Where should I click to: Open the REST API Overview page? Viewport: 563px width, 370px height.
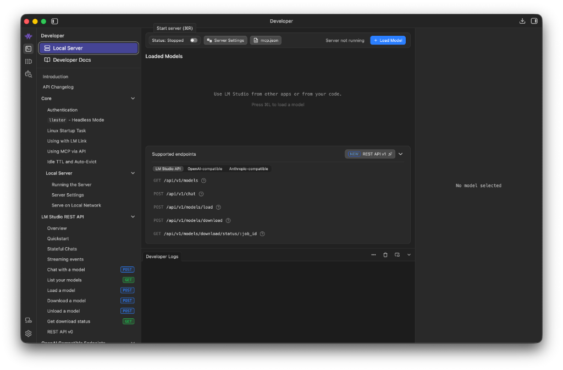tap(57, 228)
